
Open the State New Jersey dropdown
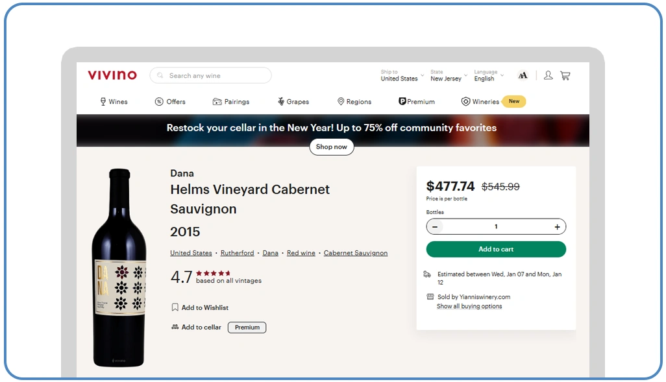pyautogui.click(x=449, y=76)
